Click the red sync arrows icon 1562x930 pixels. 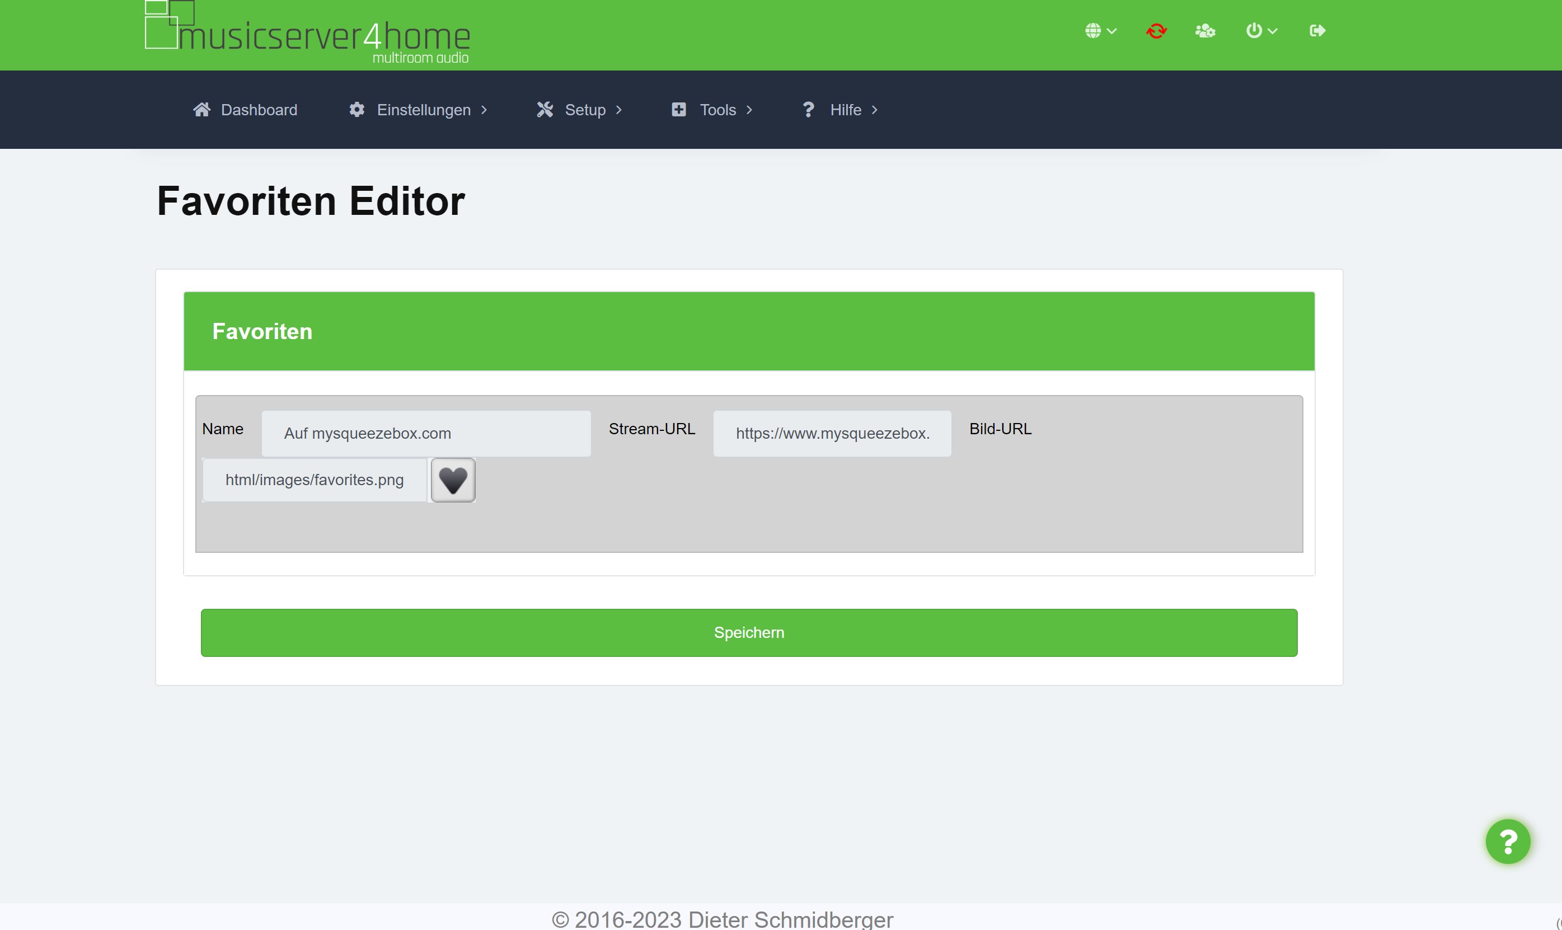pyautogui.click(x=1156, y=31)
